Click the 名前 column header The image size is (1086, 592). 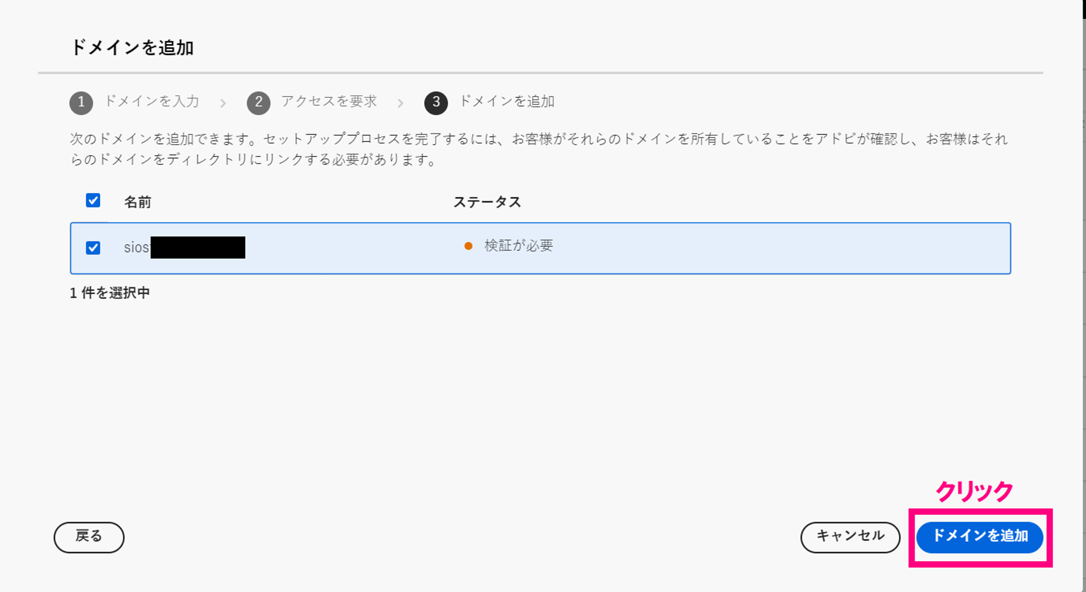(x=137, y=202)
